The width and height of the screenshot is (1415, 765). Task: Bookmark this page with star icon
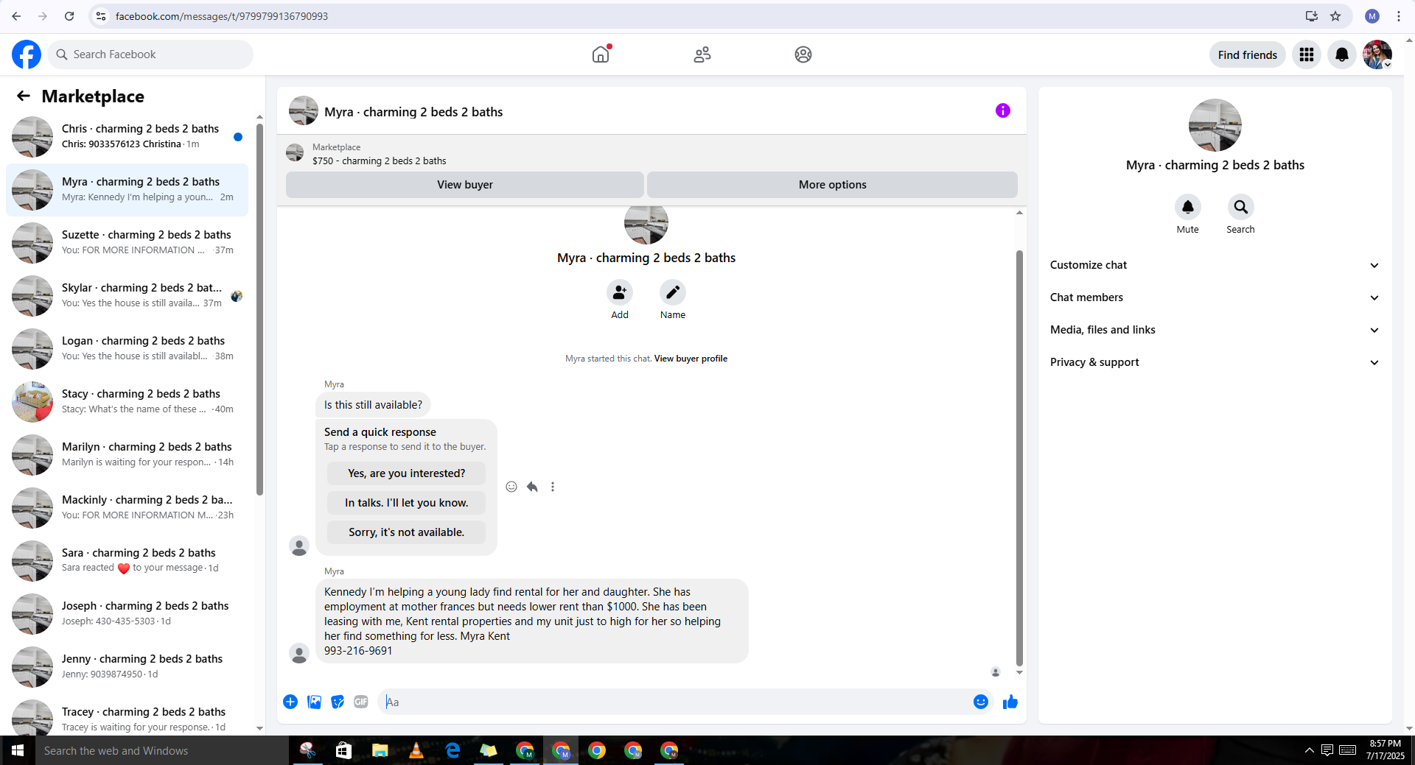point(1335,16)
